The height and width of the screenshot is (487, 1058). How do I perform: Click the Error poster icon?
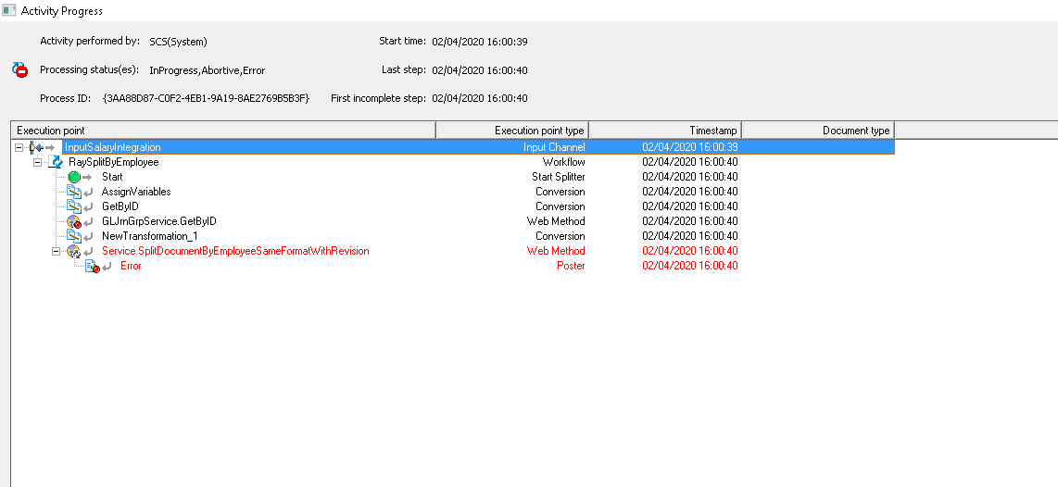point(93,266)
